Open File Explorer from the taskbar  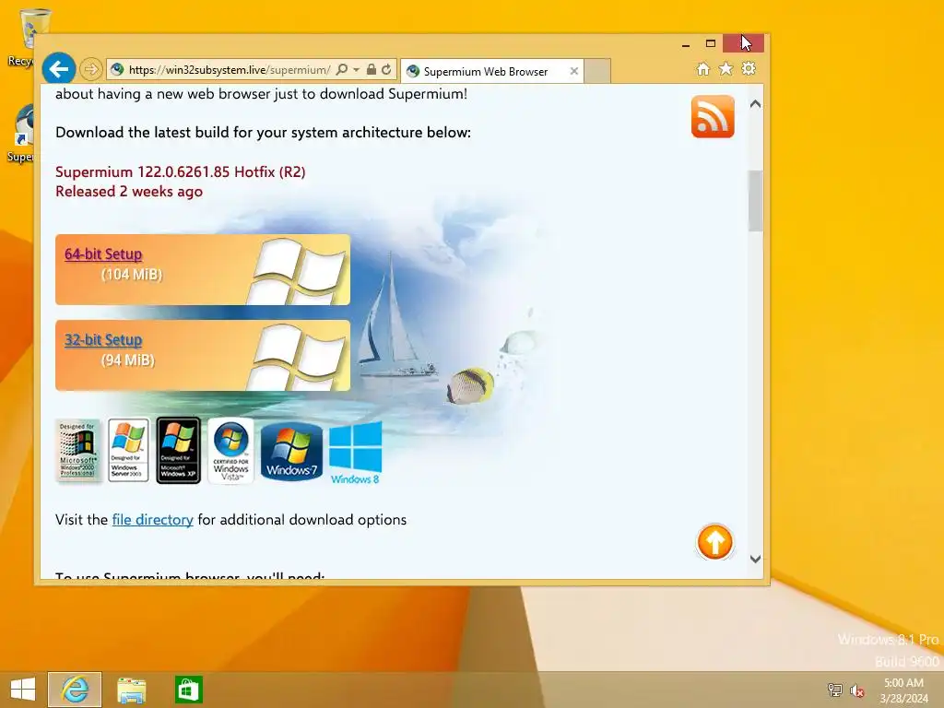(131, 690)
